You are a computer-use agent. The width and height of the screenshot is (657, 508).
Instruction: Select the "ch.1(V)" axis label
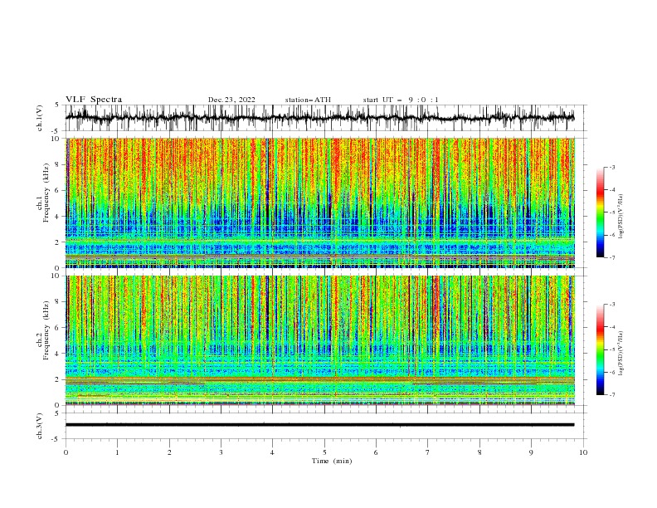pos(40,118)
